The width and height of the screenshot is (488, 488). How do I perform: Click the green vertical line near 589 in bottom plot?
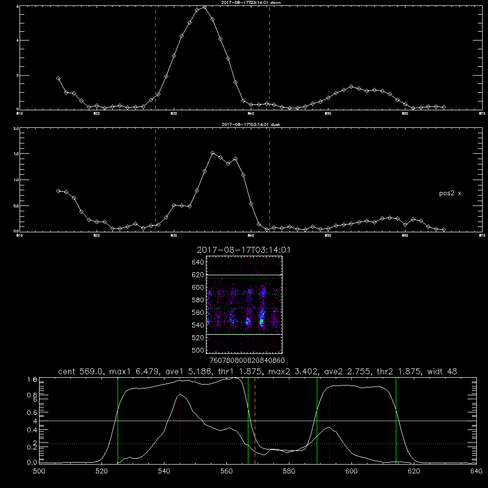click(317, 420)
